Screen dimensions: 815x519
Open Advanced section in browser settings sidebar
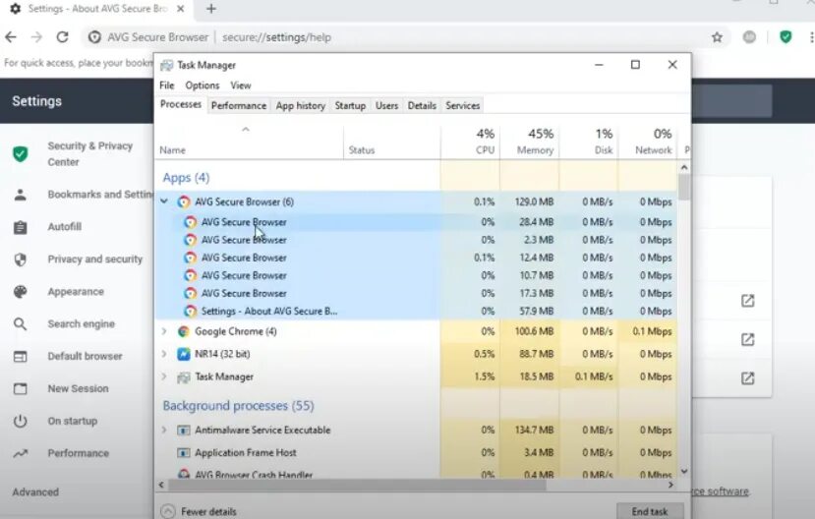(x=35, y=492)
